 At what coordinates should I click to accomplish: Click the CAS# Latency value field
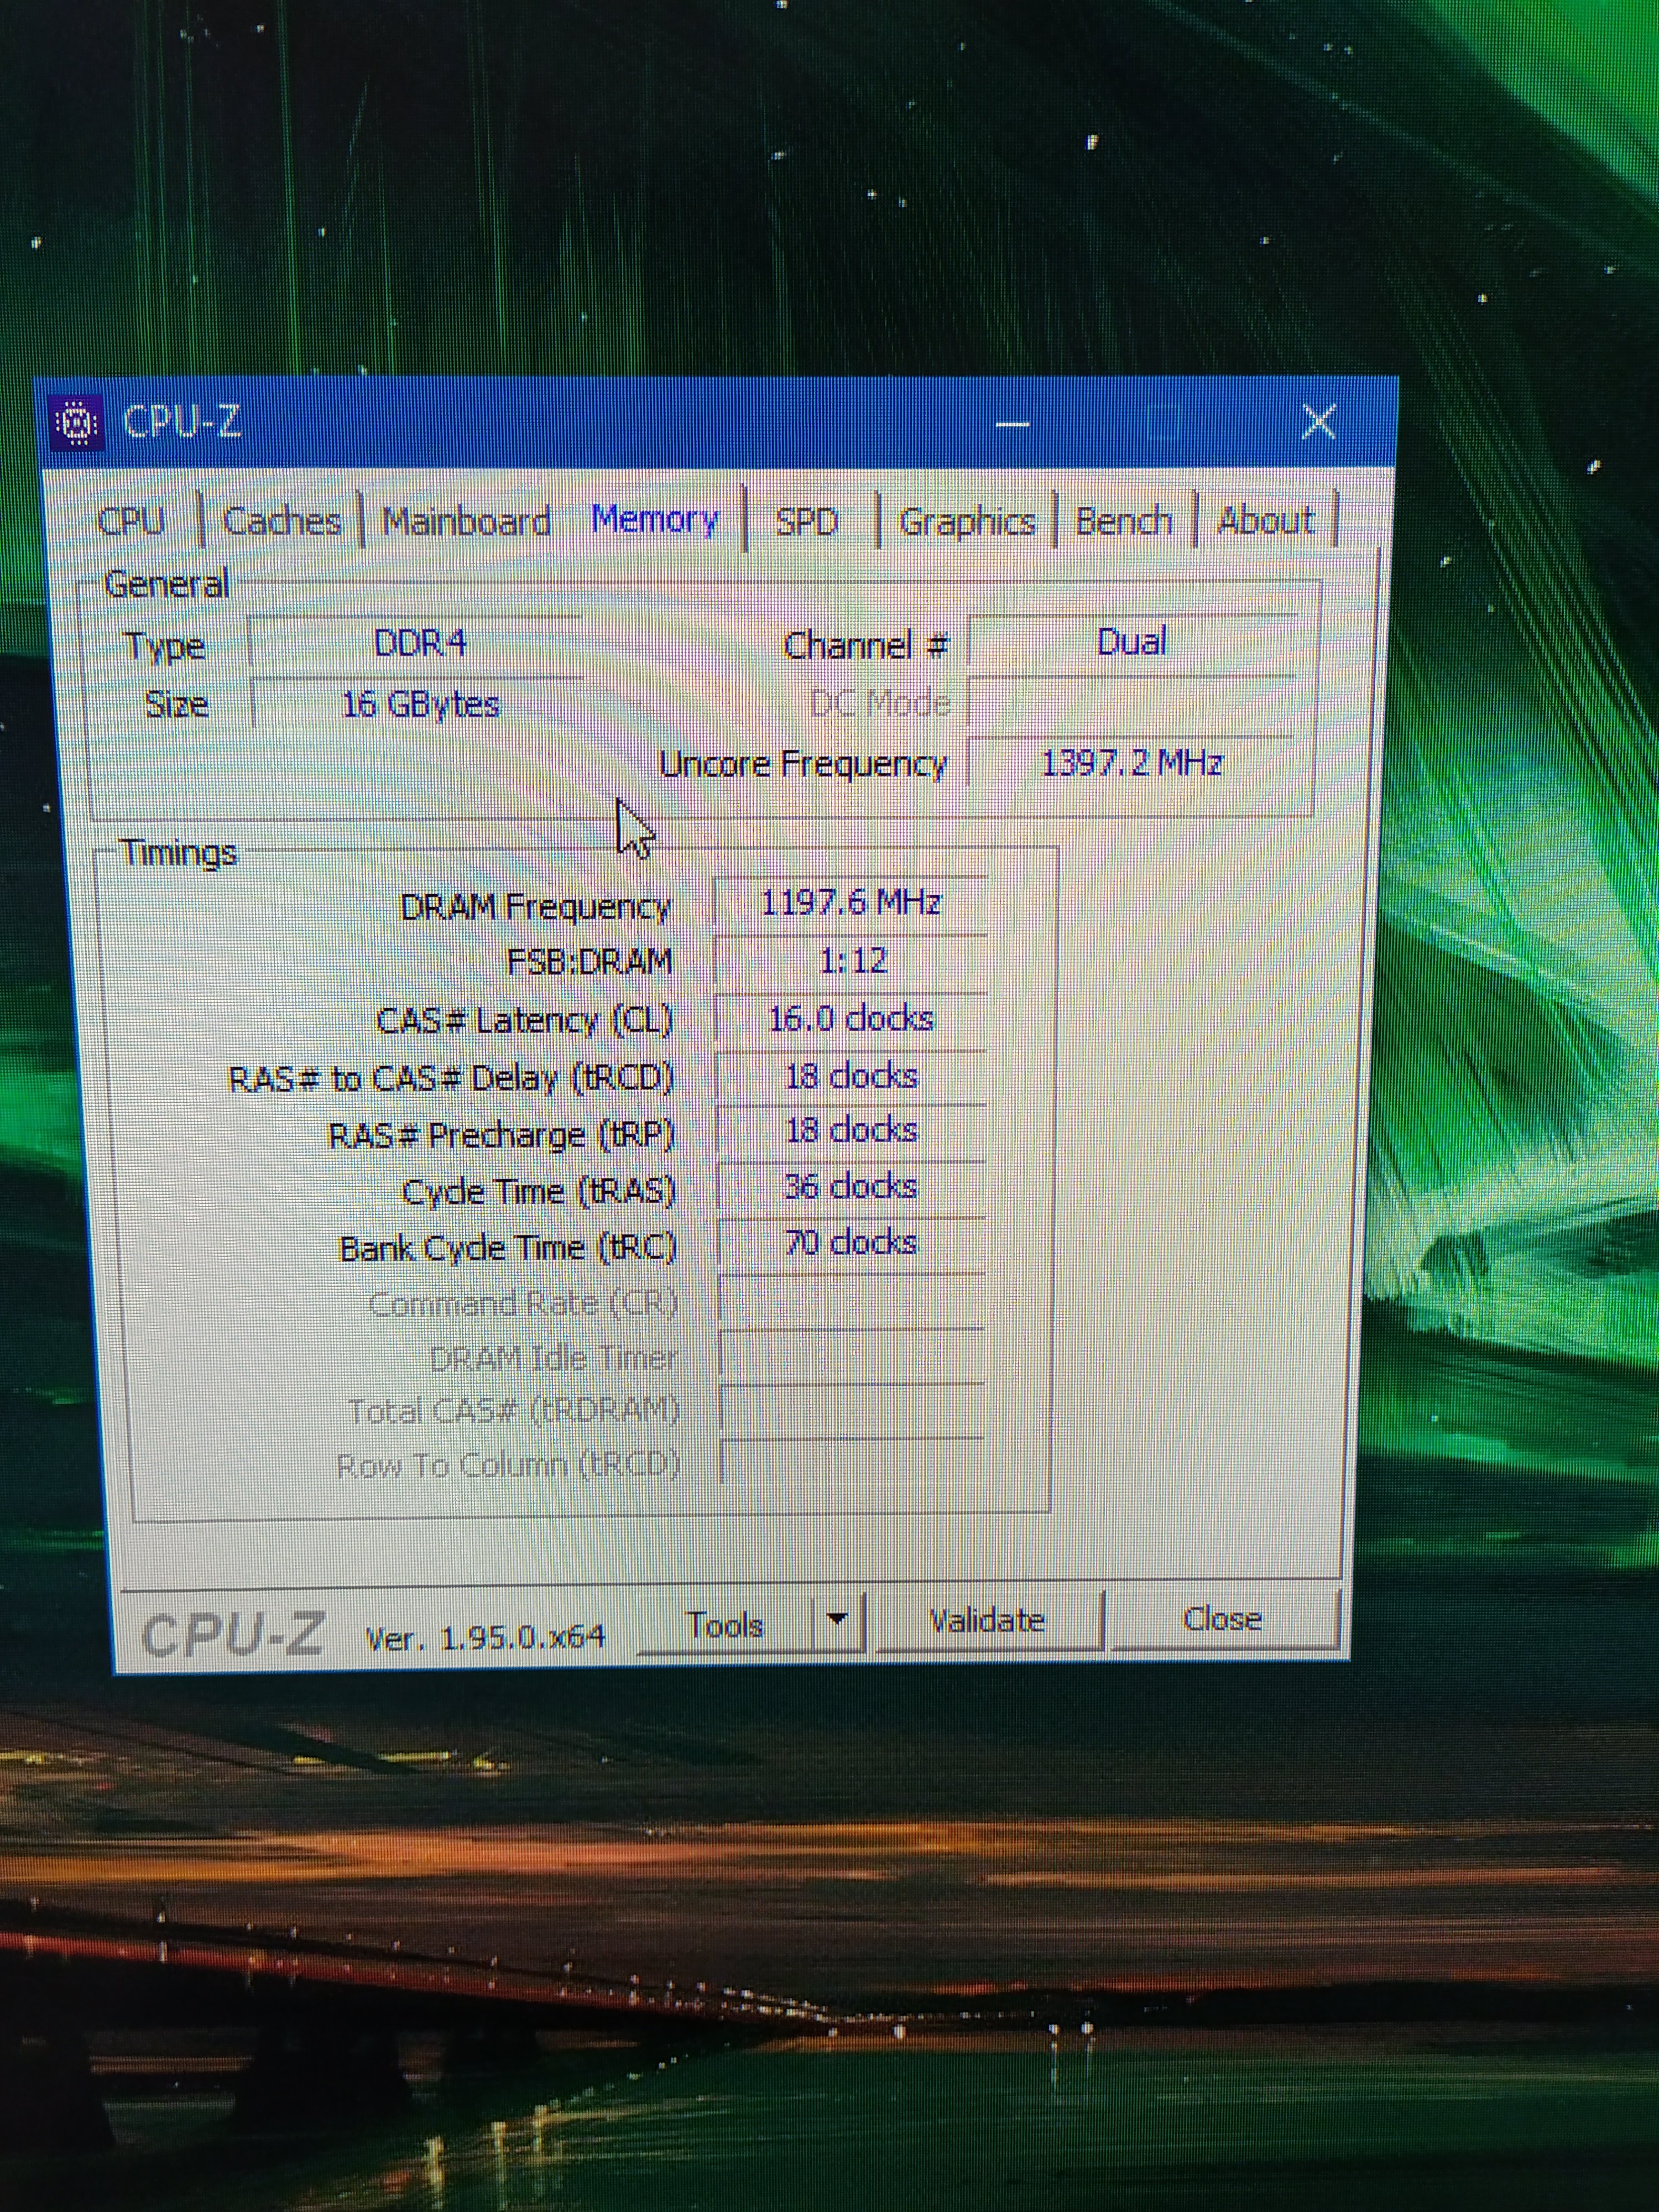851,1020
